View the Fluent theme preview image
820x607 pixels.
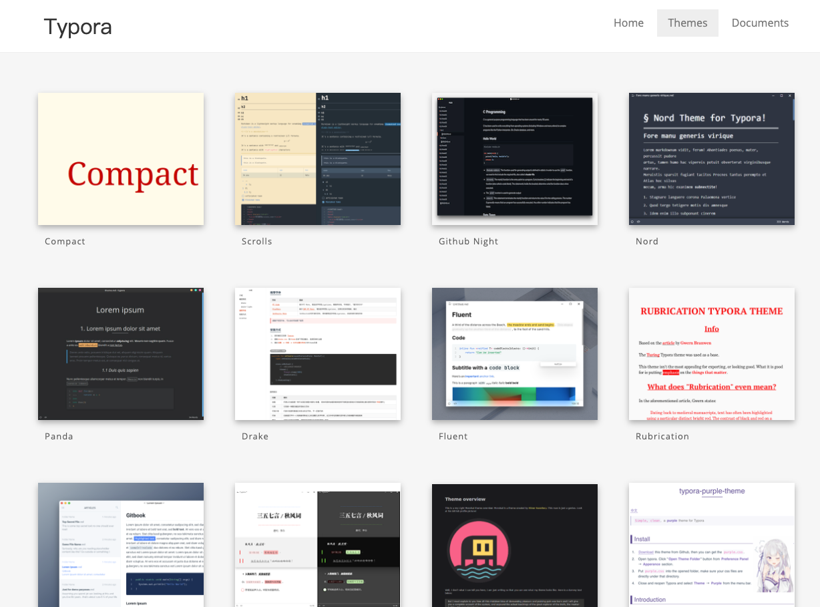click(515, 354)
